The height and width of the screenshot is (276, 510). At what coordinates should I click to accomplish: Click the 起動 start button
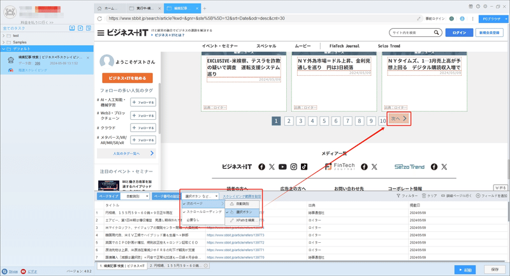(465, 270)
